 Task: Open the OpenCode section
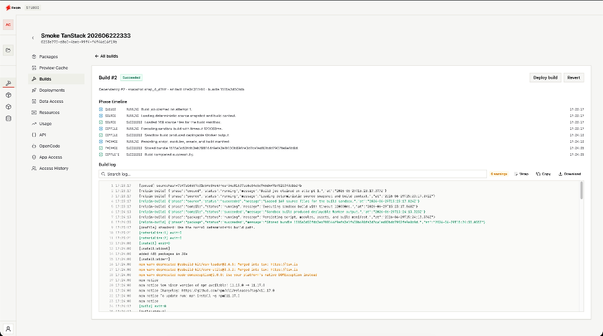[56, 146]
